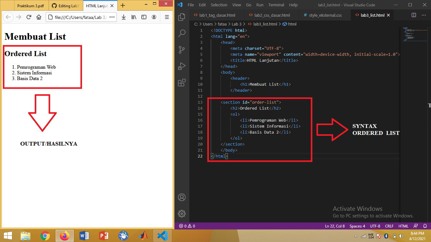431x242 pixels.
Task: Open the Extensions view in VS Code
Action: click(x=182, y=83)
